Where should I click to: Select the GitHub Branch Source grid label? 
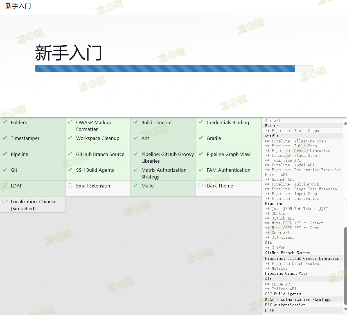click(100, 154)
